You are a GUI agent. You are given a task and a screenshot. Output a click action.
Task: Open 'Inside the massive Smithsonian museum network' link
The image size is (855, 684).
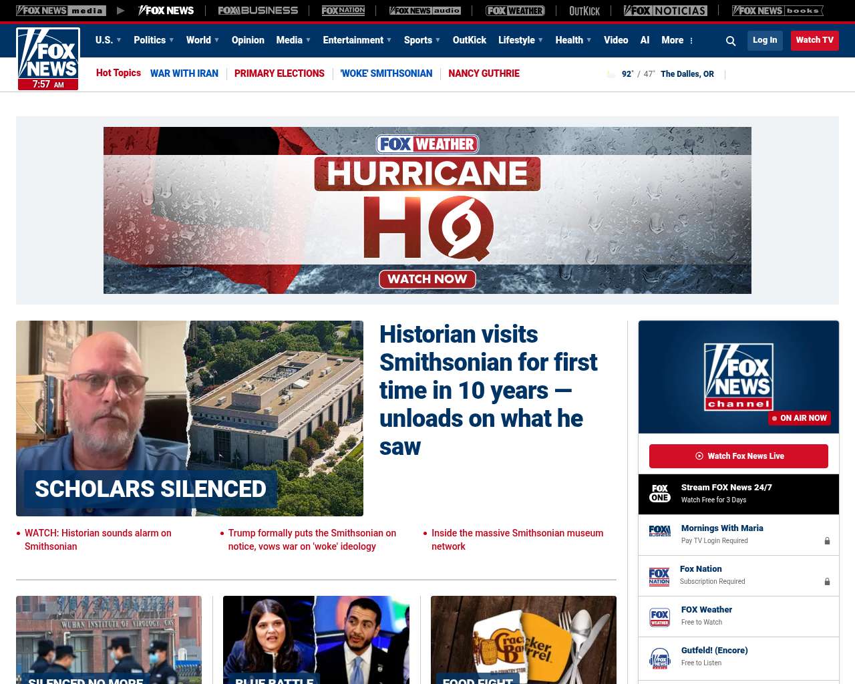[517, 540]
